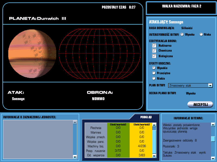Click the Pozostało: 3 line
Viewport: 217px width, 162px height.
tap(171, 146)
